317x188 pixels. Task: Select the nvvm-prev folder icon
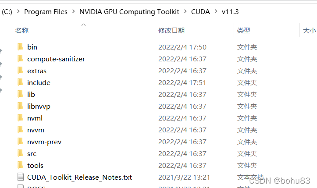(x=20, y=142)
